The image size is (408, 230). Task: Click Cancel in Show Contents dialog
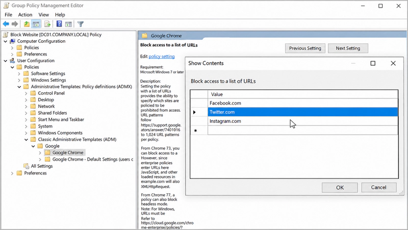pos(378,187)
